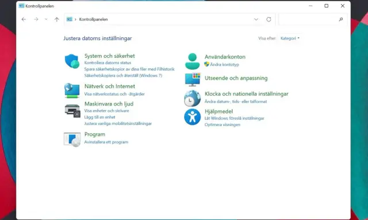
Task: Open Maskinvara och ljud heading
Action: [109, 104]
